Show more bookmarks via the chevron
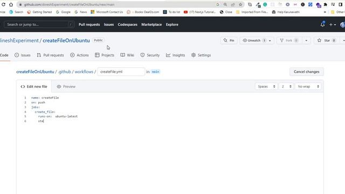Viewport: 345px width, 194px height. tap(325, 12)
